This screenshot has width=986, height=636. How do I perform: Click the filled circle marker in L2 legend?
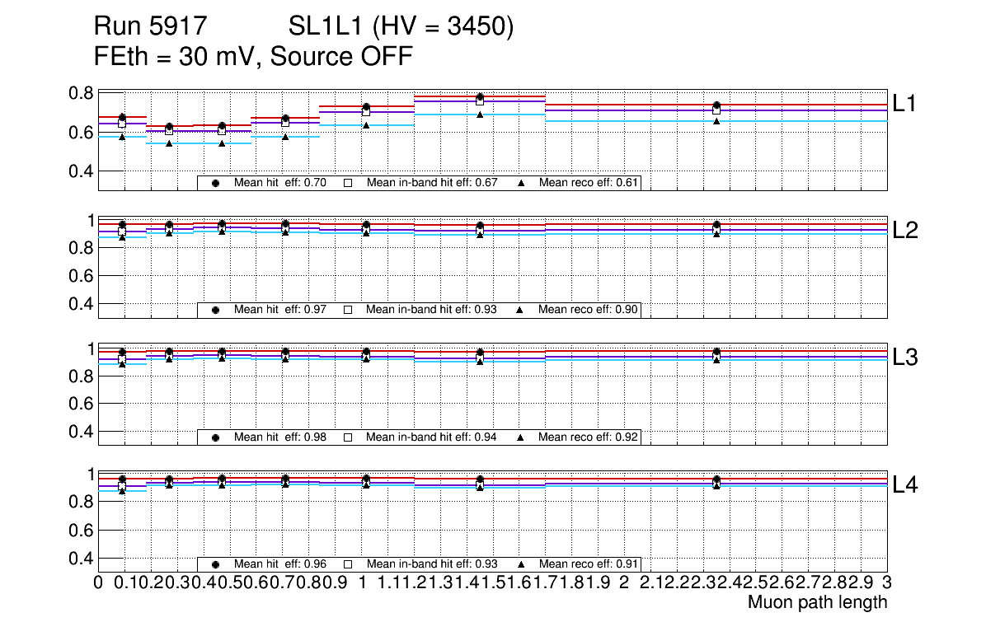click(215, 311)
